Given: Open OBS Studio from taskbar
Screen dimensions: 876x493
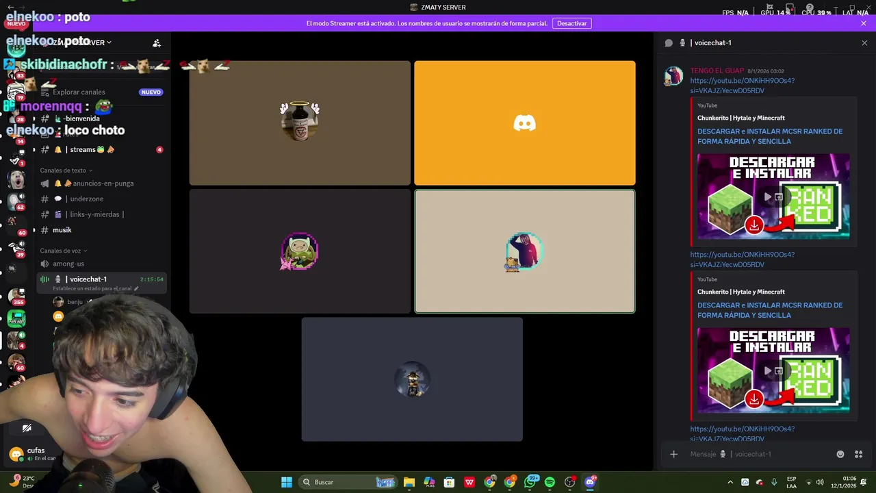Looking at the screenshot, I should 569,482.
